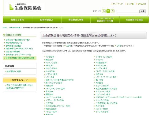Jump to 明治安田生命
This screenshot has height=115, width=150.
51,109
